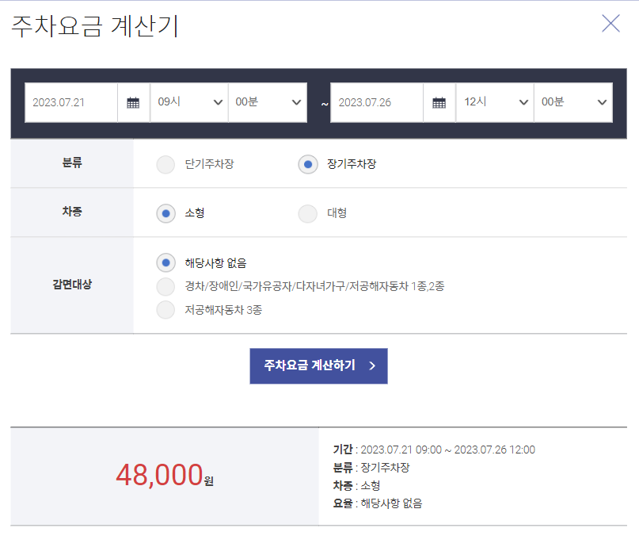Click the 분류 row label
639x551 pixels.
click(x=71, y=164)
